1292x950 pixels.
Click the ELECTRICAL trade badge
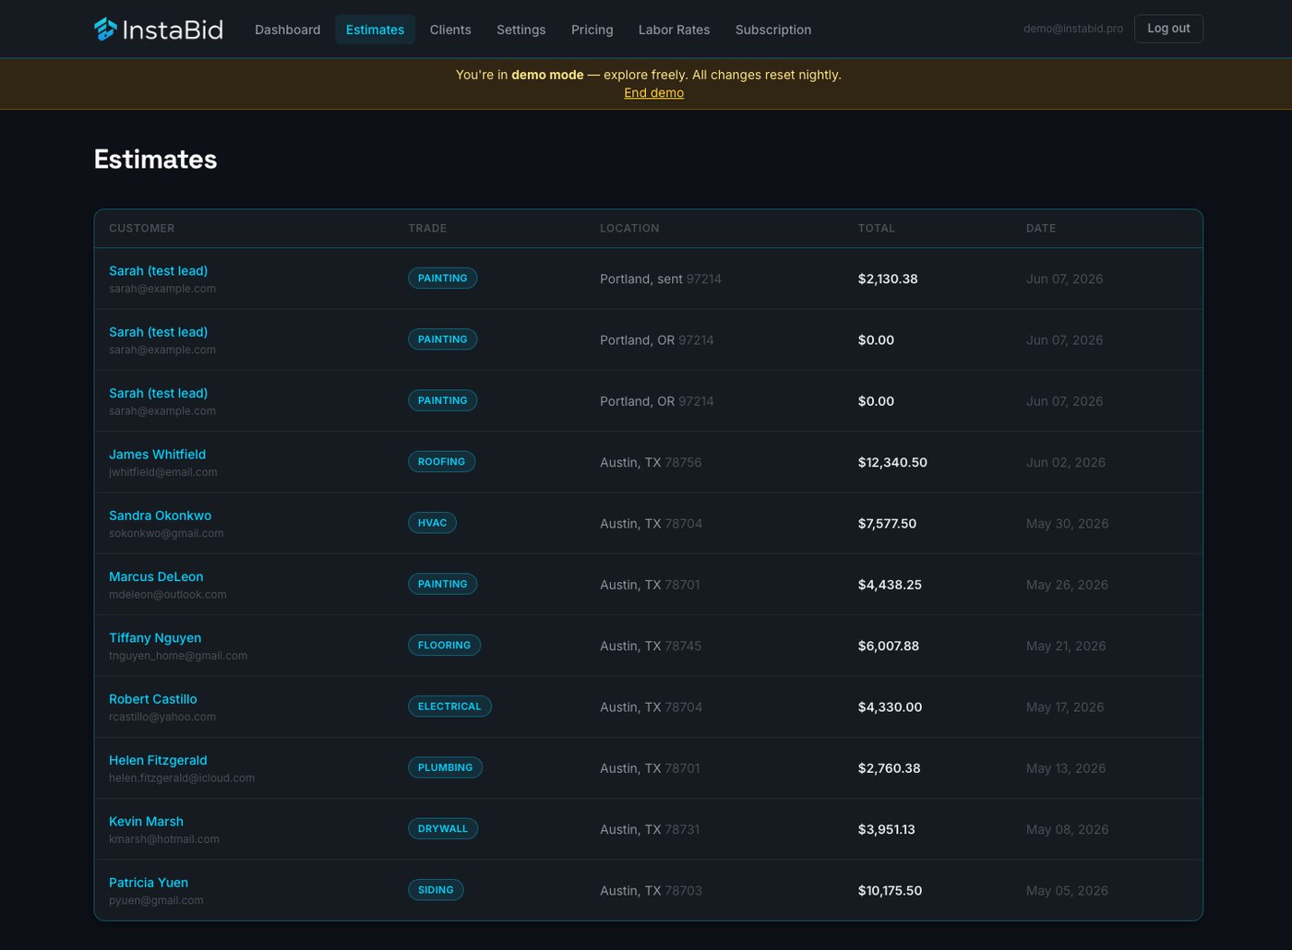click(x=449, y=707)
